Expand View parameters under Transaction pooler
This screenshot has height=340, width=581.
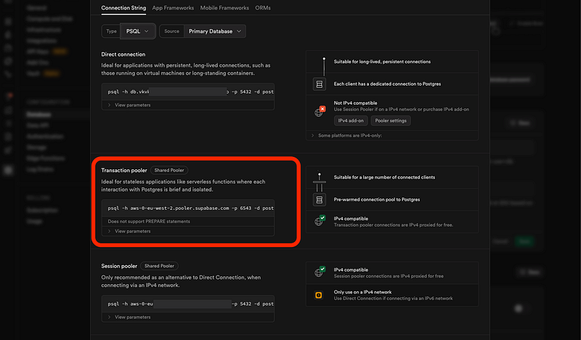pyautogui.click(x=132, y=231)
